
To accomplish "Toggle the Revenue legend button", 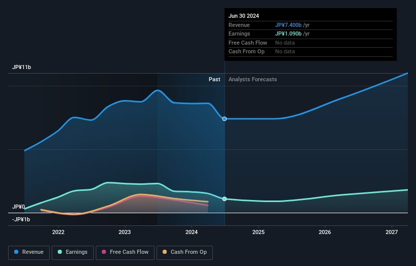I will [x=29, y=252].
